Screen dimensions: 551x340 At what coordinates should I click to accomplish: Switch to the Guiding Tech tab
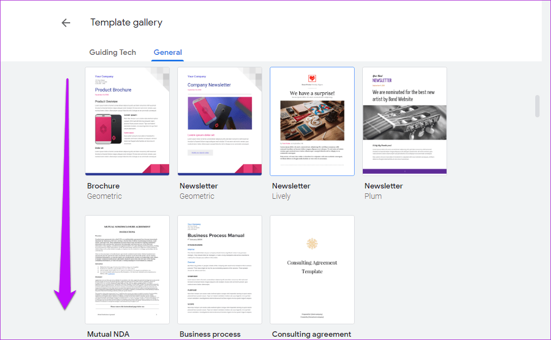[113, 52]
